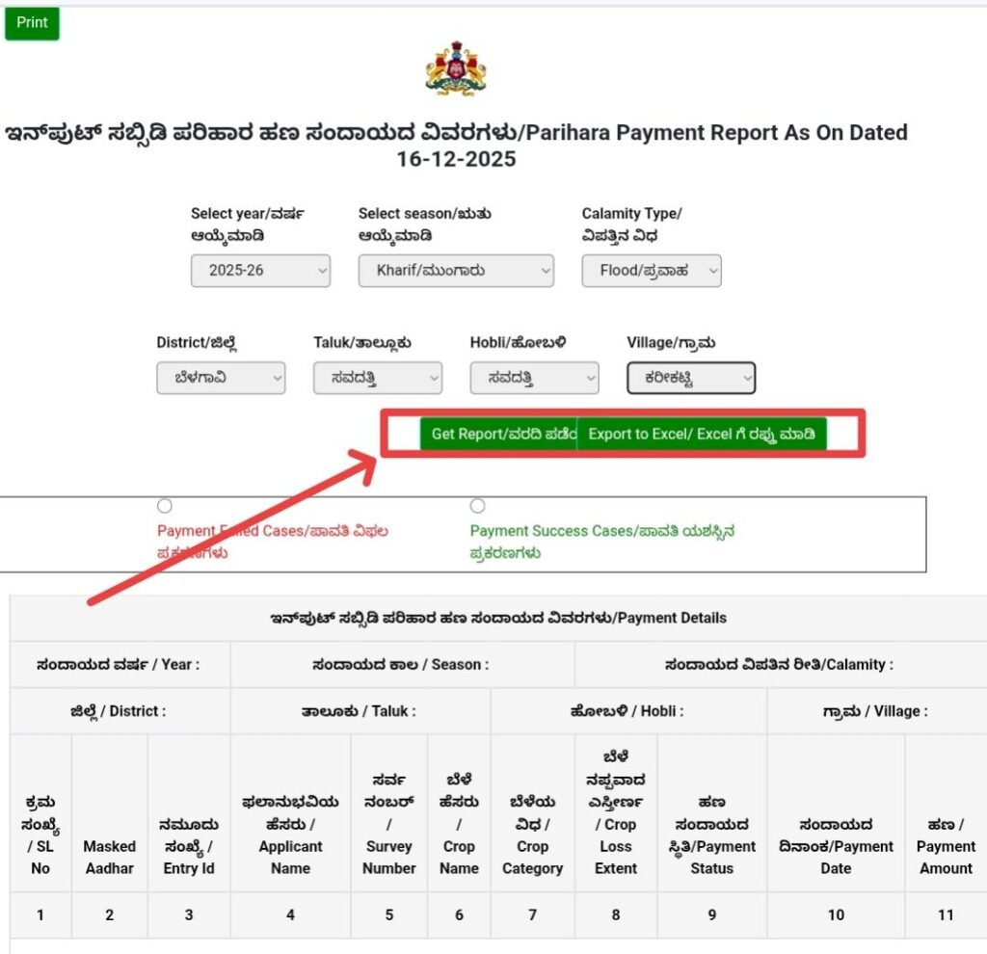Open the Taluk selection dropdown

(x=378, y=379)
